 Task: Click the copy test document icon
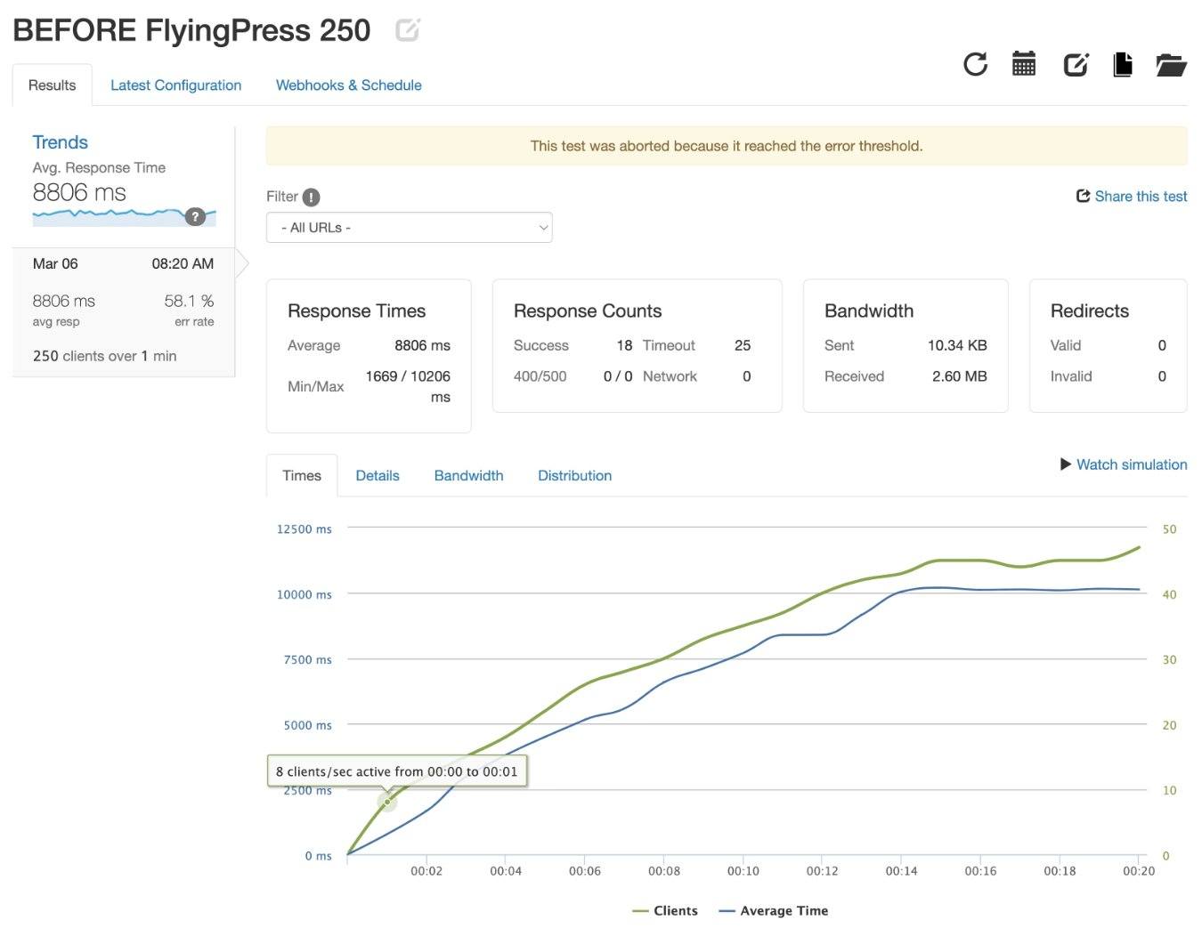click(1123, 64)
